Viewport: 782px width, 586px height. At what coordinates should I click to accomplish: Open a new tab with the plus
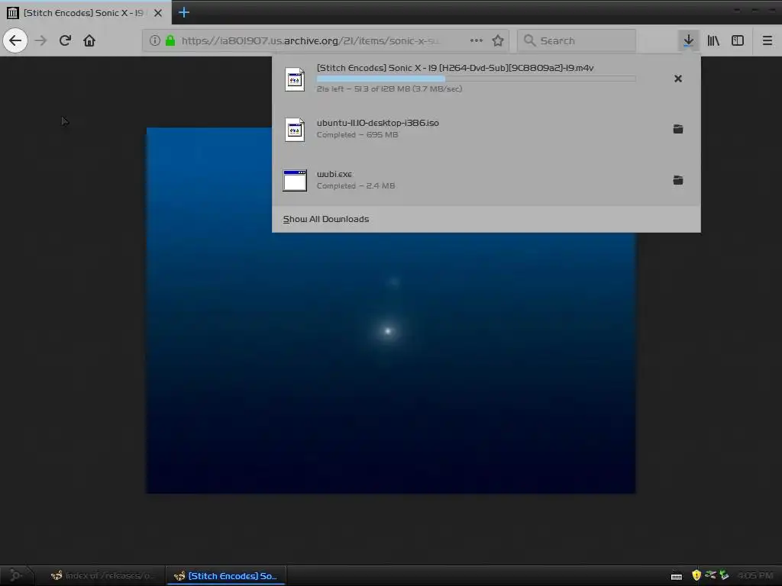point(183,12)
